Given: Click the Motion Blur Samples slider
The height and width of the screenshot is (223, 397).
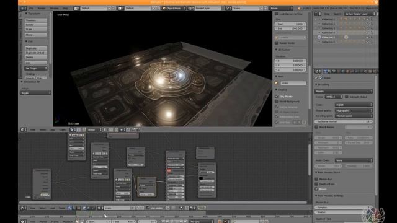Looking at the screenshot, I should pos(344,208).
